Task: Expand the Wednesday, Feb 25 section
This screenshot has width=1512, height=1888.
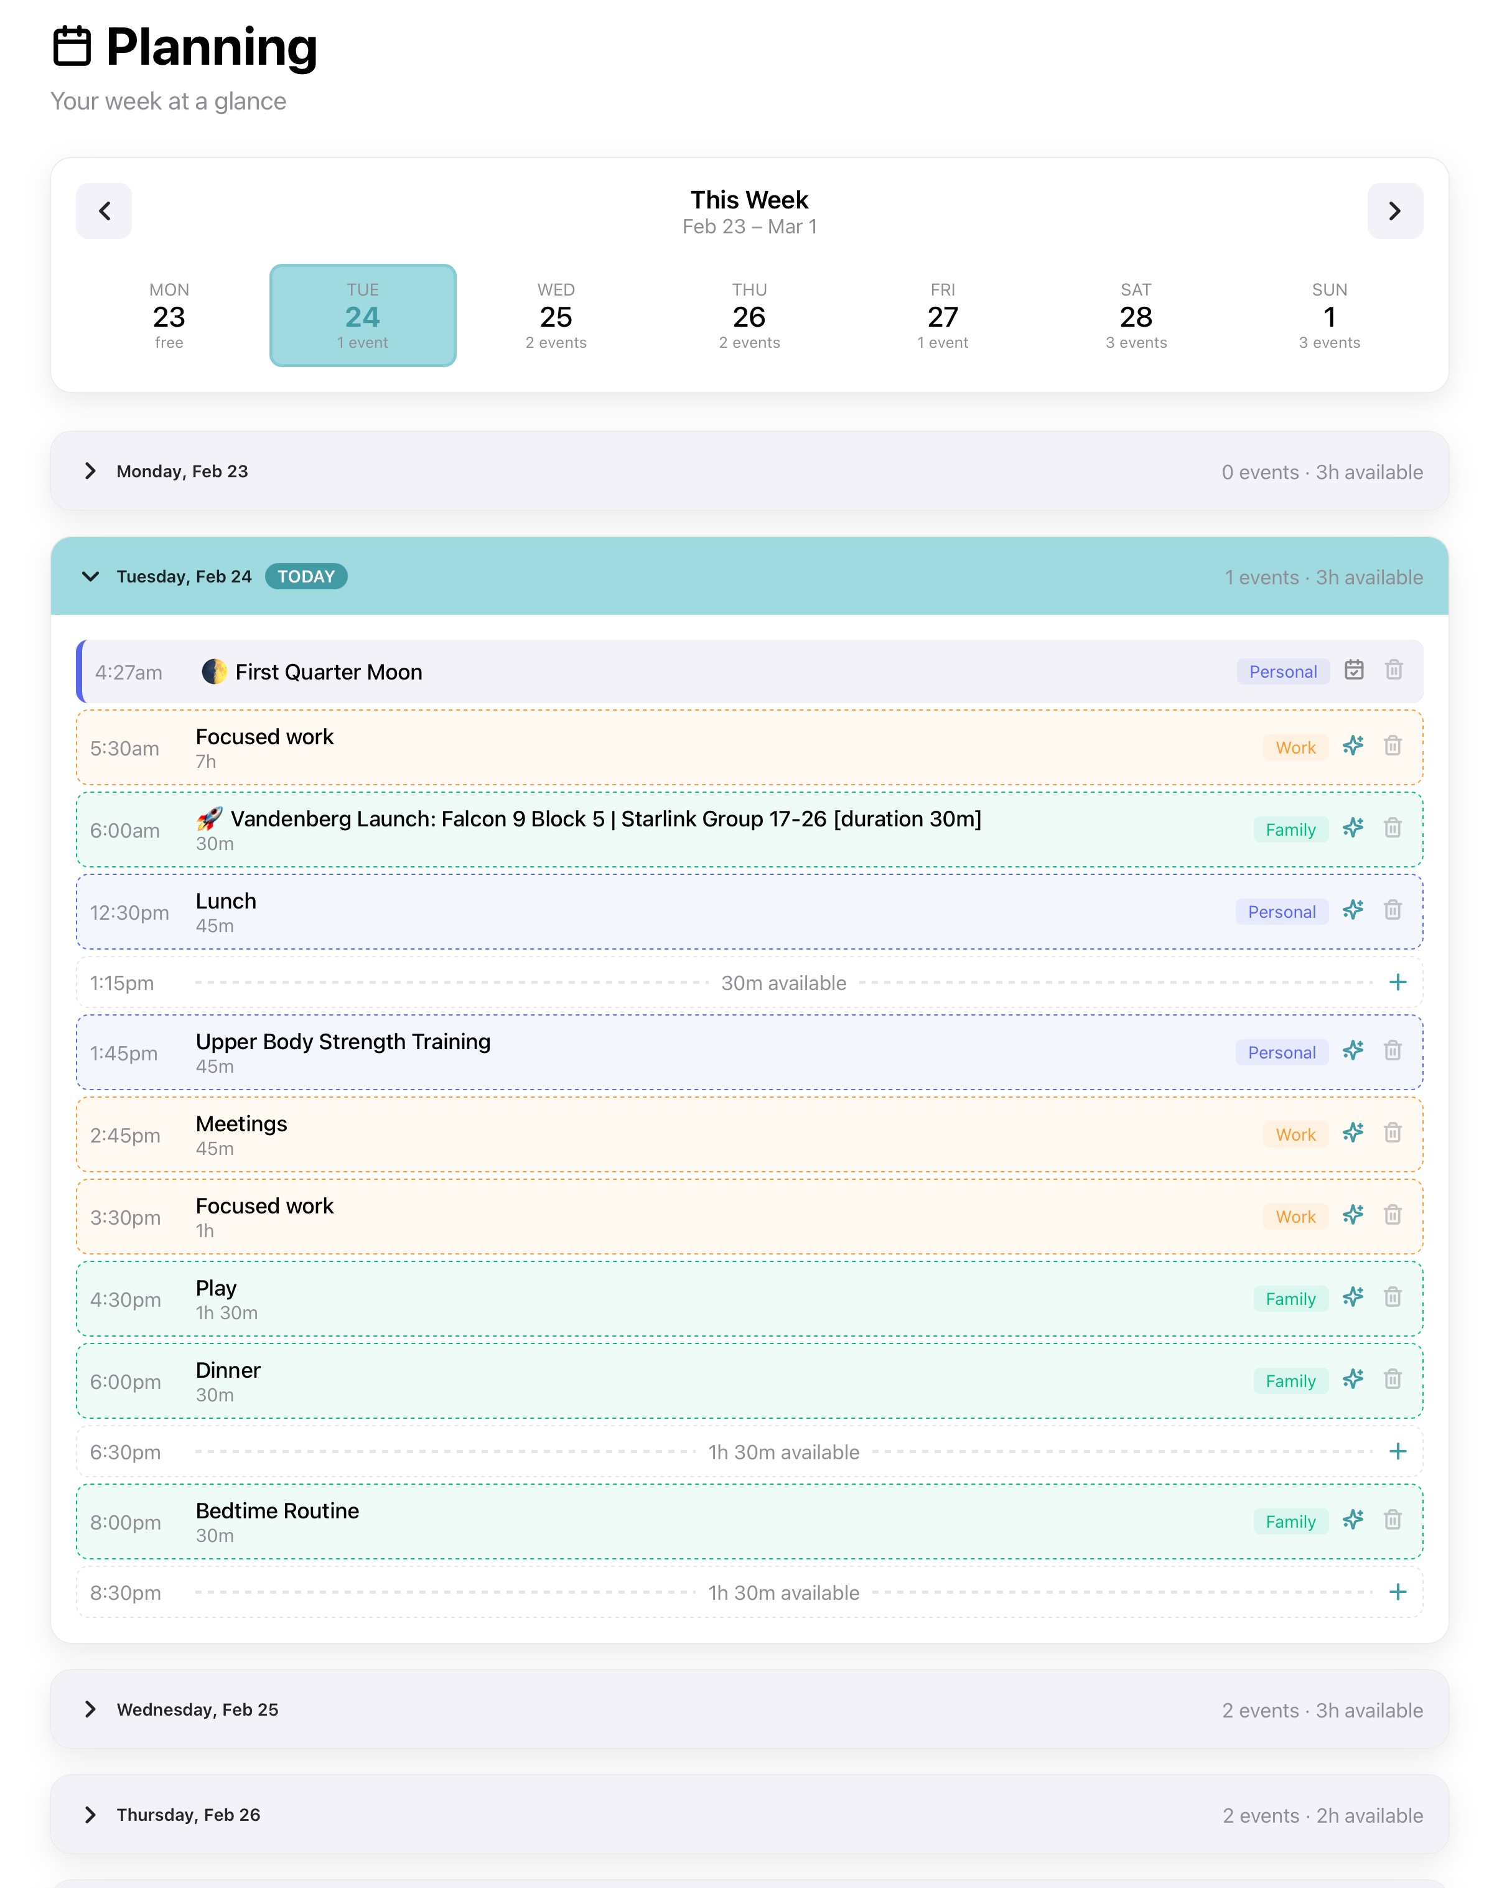Action: point(91,1709)
